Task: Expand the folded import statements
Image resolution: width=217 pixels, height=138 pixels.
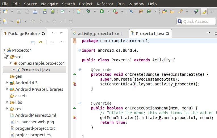Action: click(x=80, y=50)
